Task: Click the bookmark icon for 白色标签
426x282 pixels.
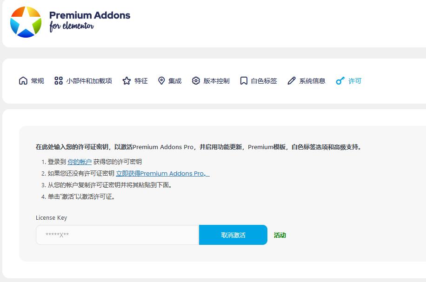Action: 244,81
